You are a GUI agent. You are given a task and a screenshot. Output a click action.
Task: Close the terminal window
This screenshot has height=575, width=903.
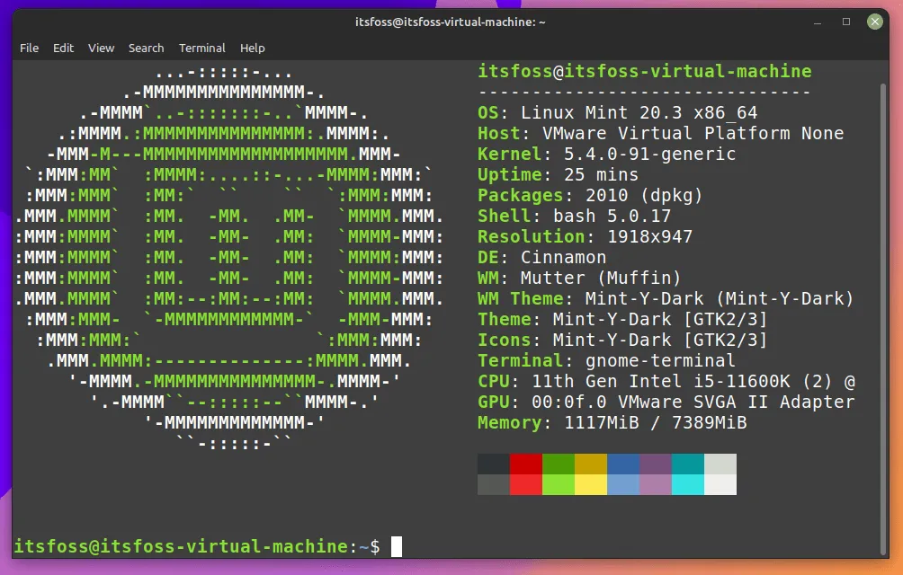click(874, 22)
